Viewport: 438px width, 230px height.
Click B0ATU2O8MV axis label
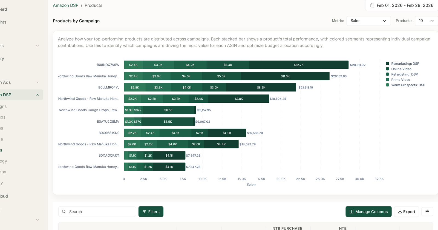[108, 122]
